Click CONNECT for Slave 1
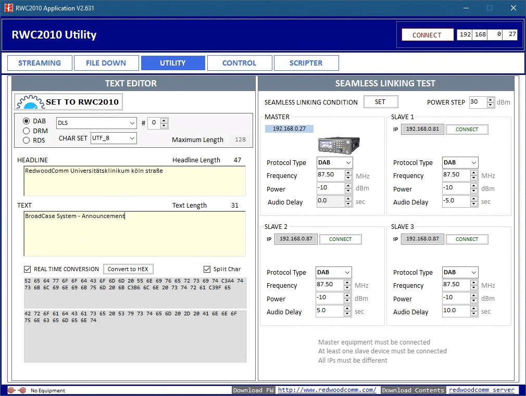The width and height of the screenshot is (526, 396). click(467, 130)
